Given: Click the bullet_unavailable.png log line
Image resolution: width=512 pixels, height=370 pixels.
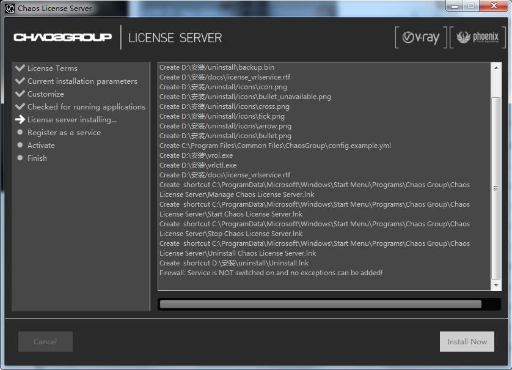Looking at the screenshot, I should pos(245,97).
